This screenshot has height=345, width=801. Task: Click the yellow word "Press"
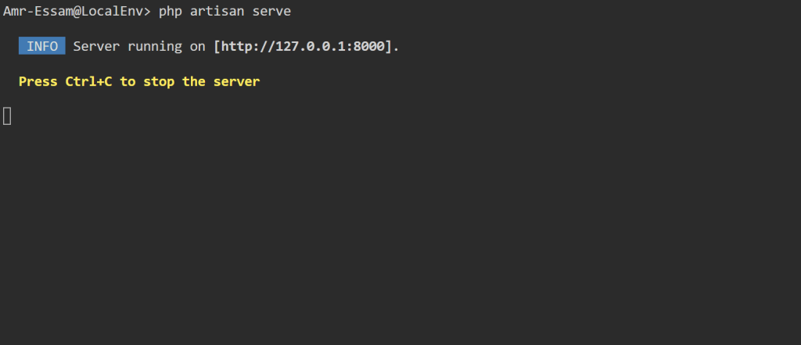pyautogui.click(x=38, y=81)
